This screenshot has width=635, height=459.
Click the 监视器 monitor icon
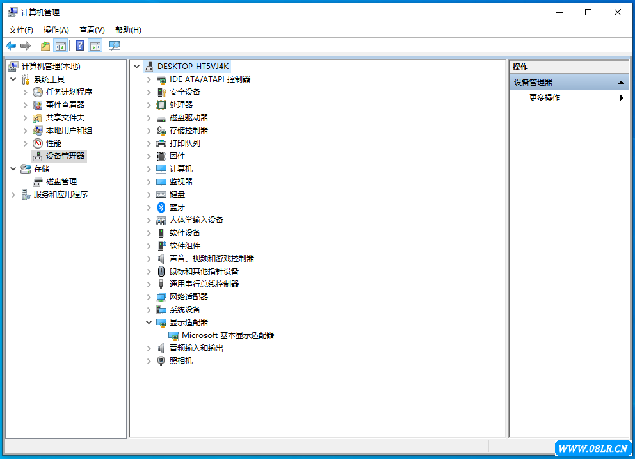tap(161, 182)
